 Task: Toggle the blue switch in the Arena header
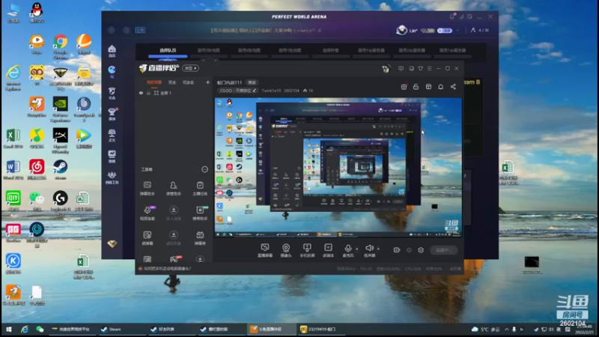445,30
